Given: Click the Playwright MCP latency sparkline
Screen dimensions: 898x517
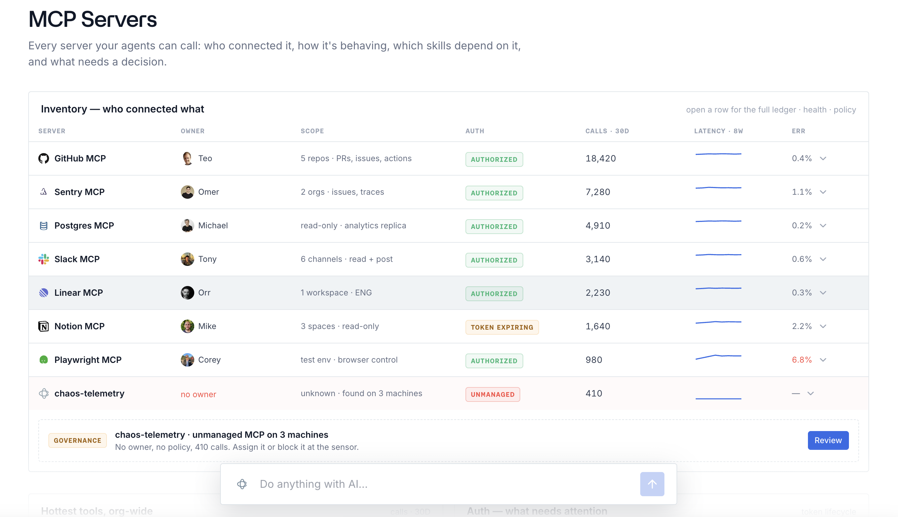Looking at the screenshot, I should [718, 357].
